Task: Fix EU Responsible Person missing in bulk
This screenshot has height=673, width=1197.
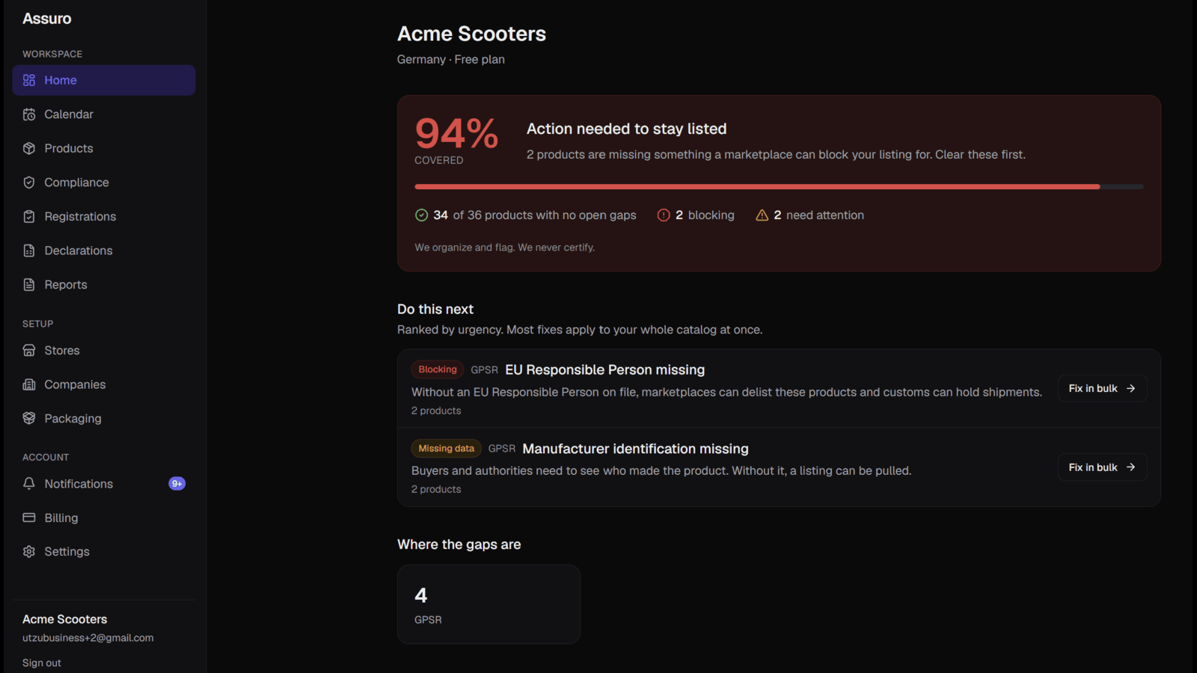Action: point(1102,388)
